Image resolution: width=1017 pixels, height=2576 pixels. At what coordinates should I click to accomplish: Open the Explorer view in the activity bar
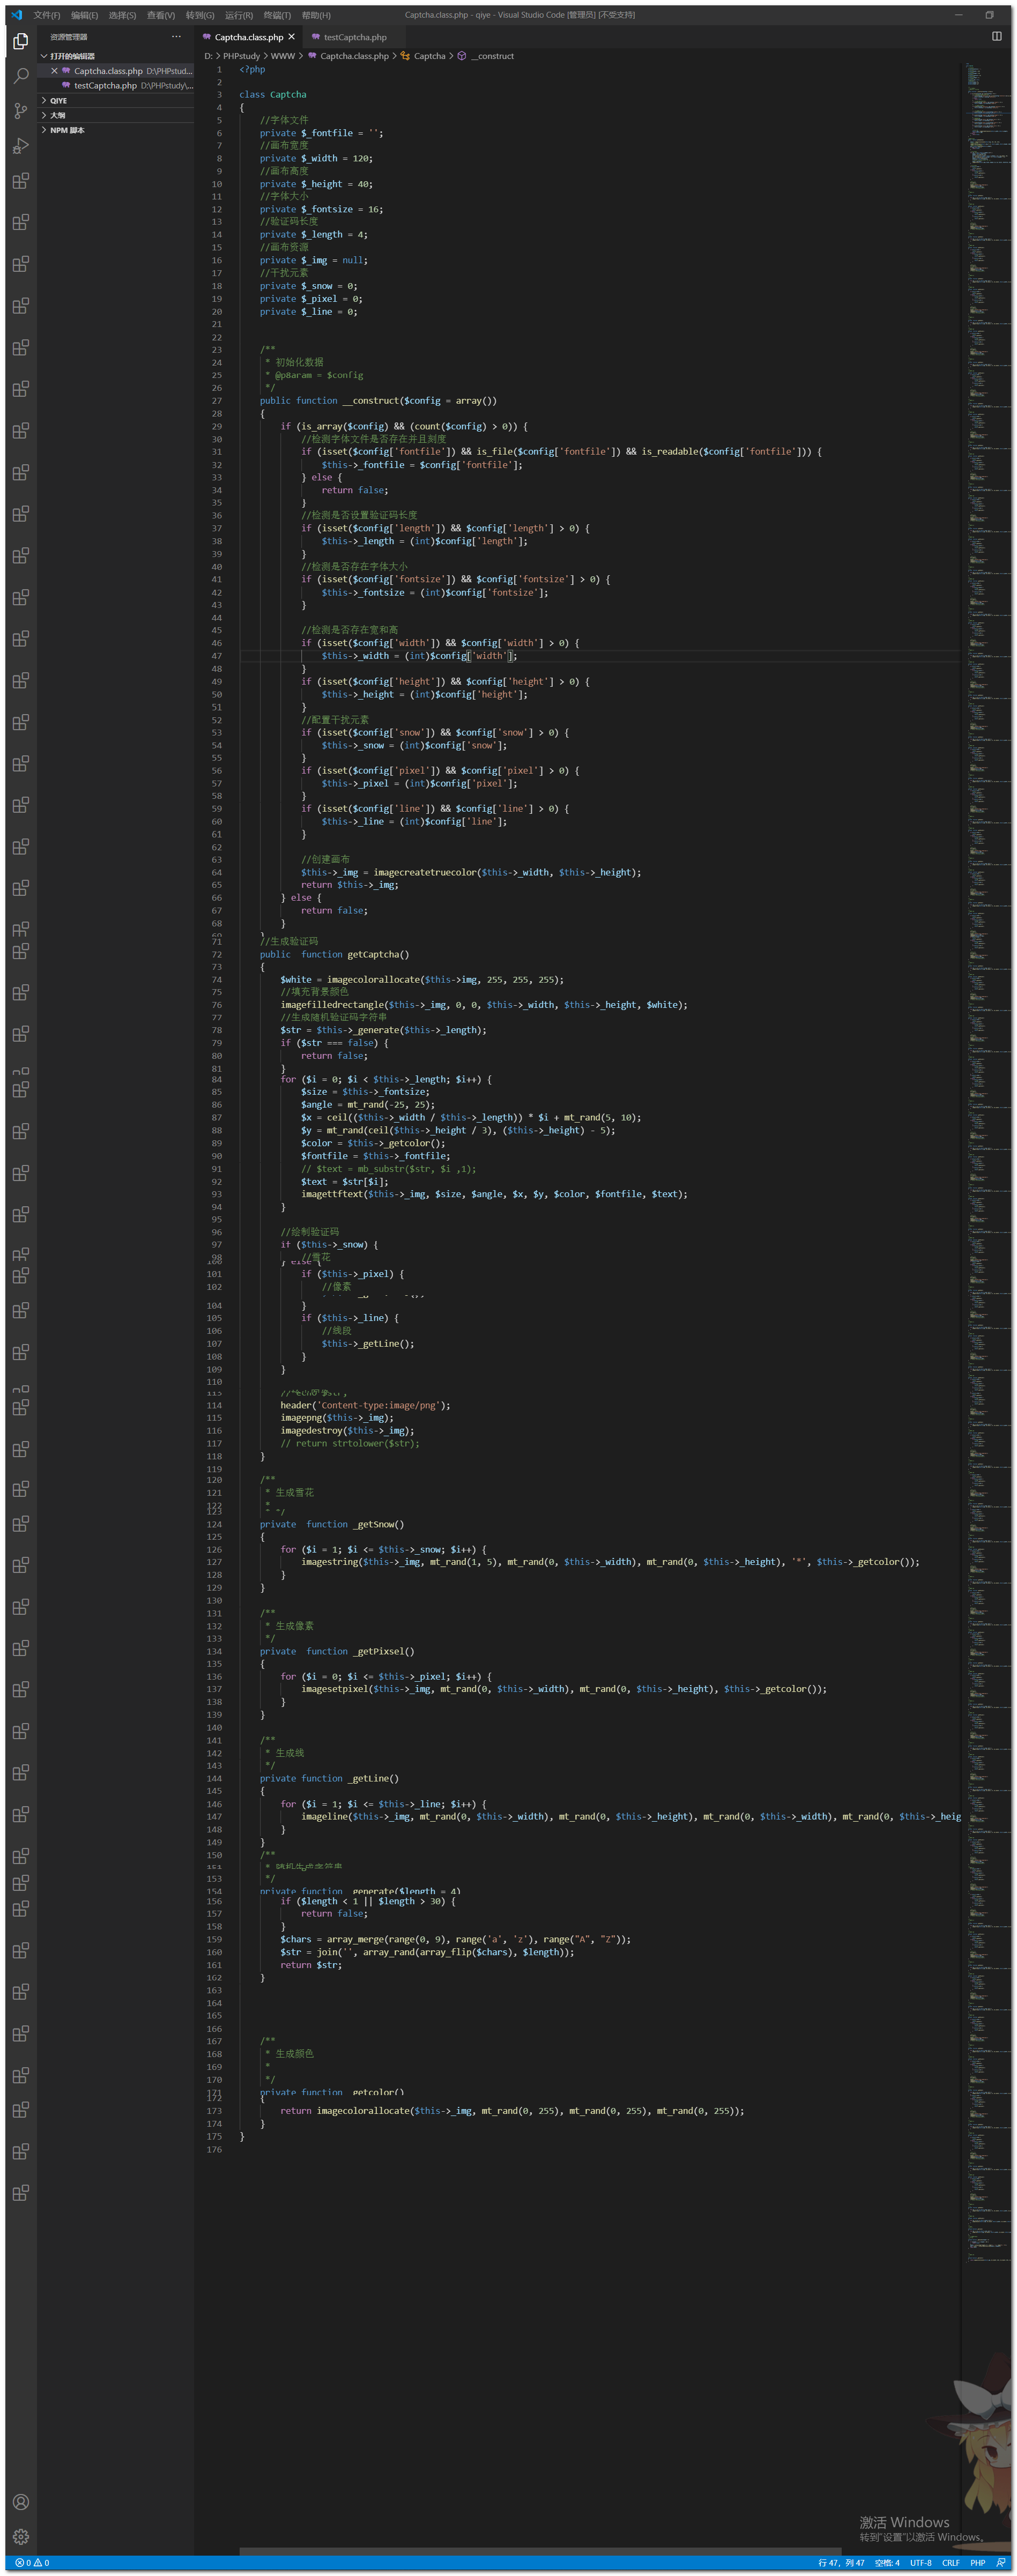20,41
